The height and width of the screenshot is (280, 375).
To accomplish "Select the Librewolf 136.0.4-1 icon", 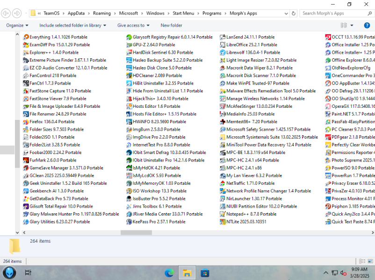I will tap(223, 53).
